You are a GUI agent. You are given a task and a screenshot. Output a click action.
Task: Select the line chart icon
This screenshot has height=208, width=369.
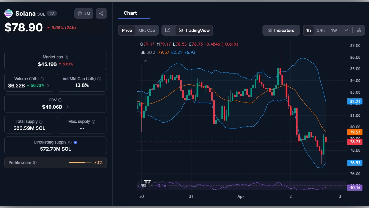pyautogui.click(x=168, y=30)
